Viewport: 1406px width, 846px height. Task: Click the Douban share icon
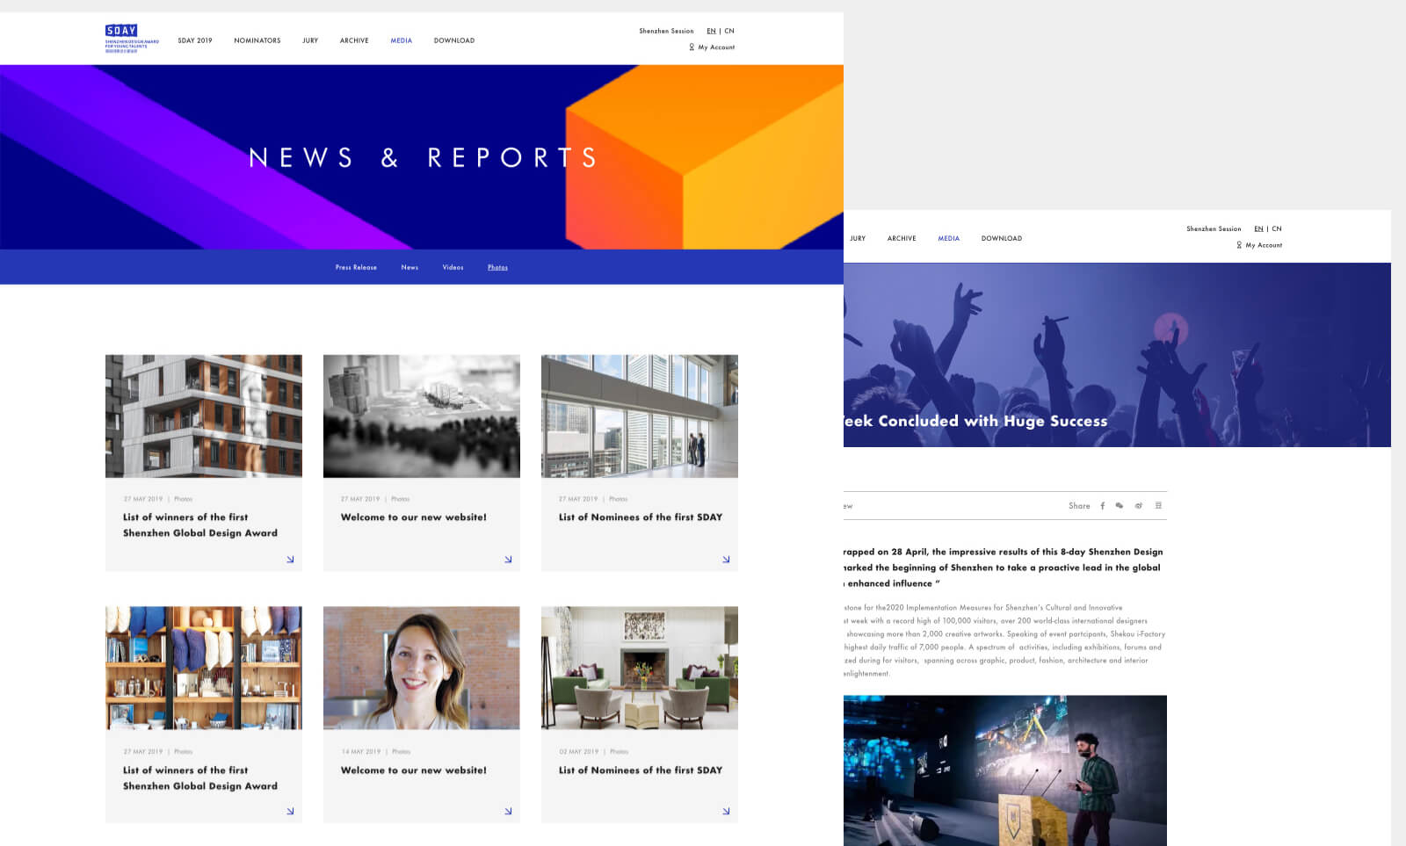(1158, 506)
